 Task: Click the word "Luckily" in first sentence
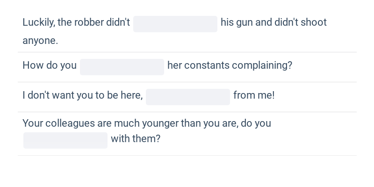click(39, 22)
